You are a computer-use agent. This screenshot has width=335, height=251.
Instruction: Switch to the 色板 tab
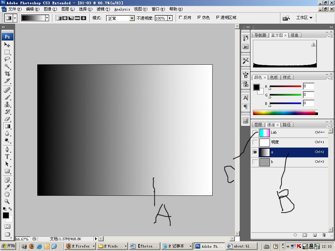[274, 77]
